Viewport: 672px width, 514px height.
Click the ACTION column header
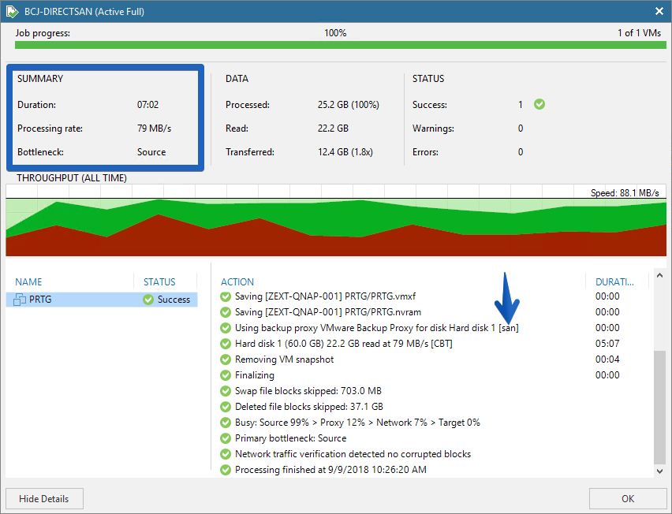[x=237, y=282]
